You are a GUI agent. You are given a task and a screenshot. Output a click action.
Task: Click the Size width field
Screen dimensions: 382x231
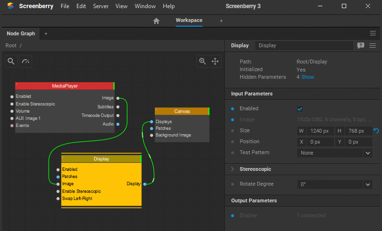[320, 131]
